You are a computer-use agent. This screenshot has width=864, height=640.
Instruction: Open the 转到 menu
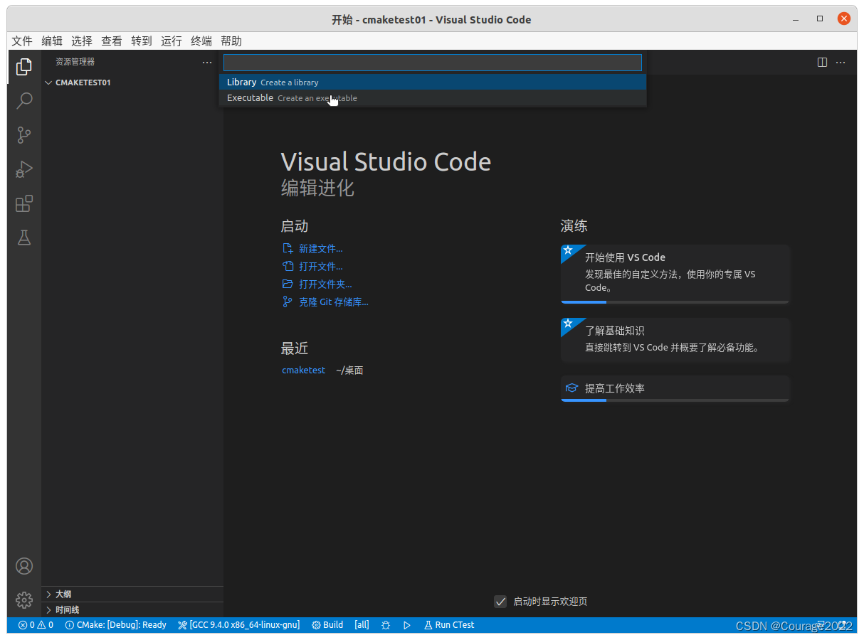142,41
